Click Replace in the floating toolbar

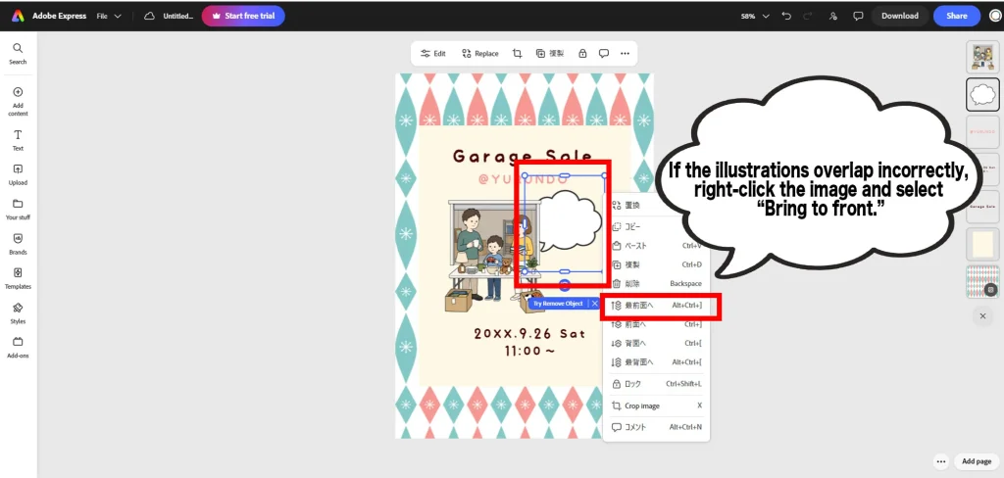click(x=479, y=54)
